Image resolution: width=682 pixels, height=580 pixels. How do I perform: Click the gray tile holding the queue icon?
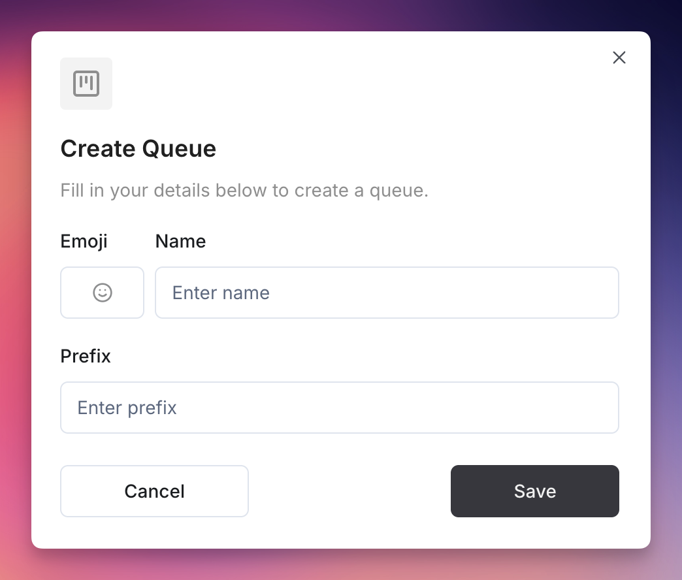click(86, 84)
